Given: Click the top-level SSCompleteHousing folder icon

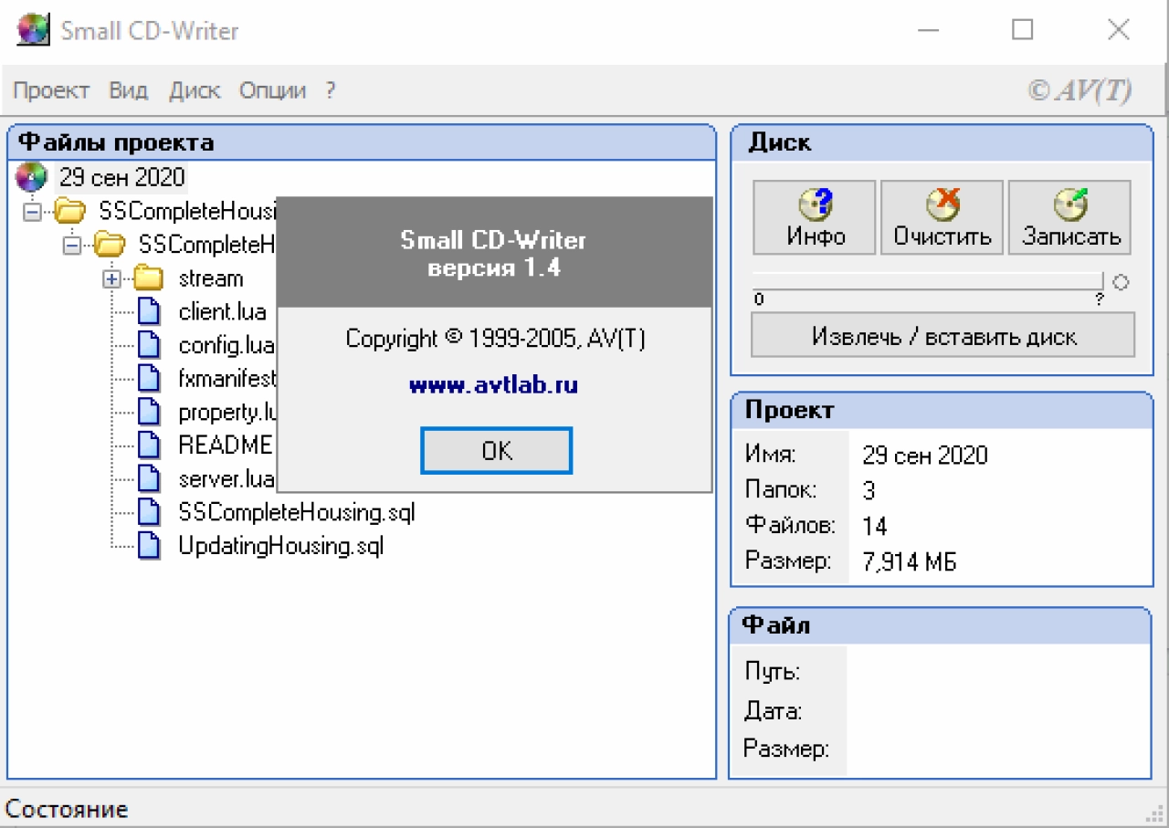Looking at the screenshot, I should pos(69,212).
